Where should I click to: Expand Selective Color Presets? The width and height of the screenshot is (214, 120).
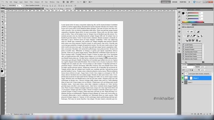(x=184, y=59)
